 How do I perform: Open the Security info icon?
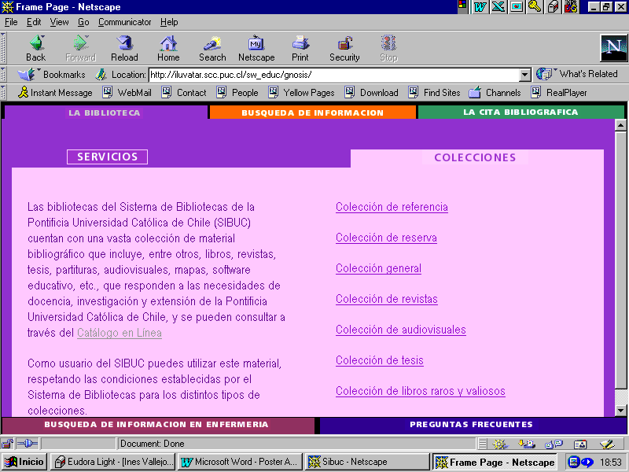(344, 44)
